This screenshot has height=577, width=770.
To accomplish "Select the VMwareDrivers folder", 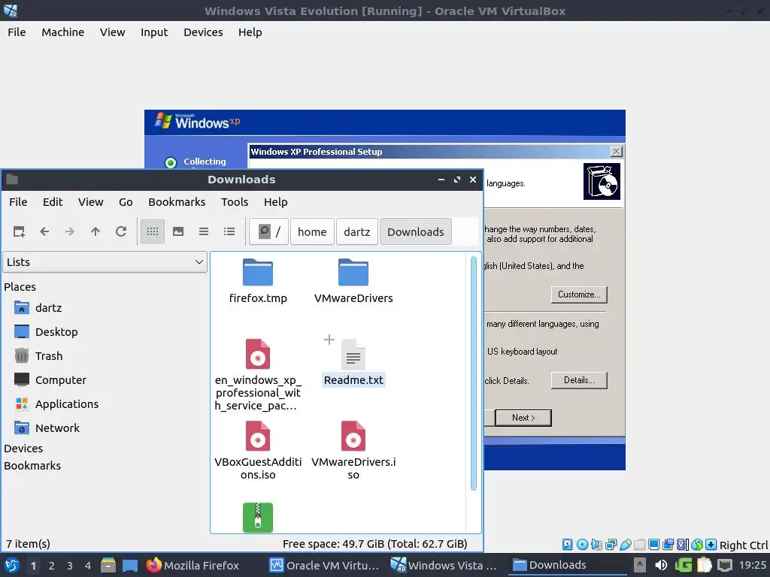I will click(x=353, y=281).
